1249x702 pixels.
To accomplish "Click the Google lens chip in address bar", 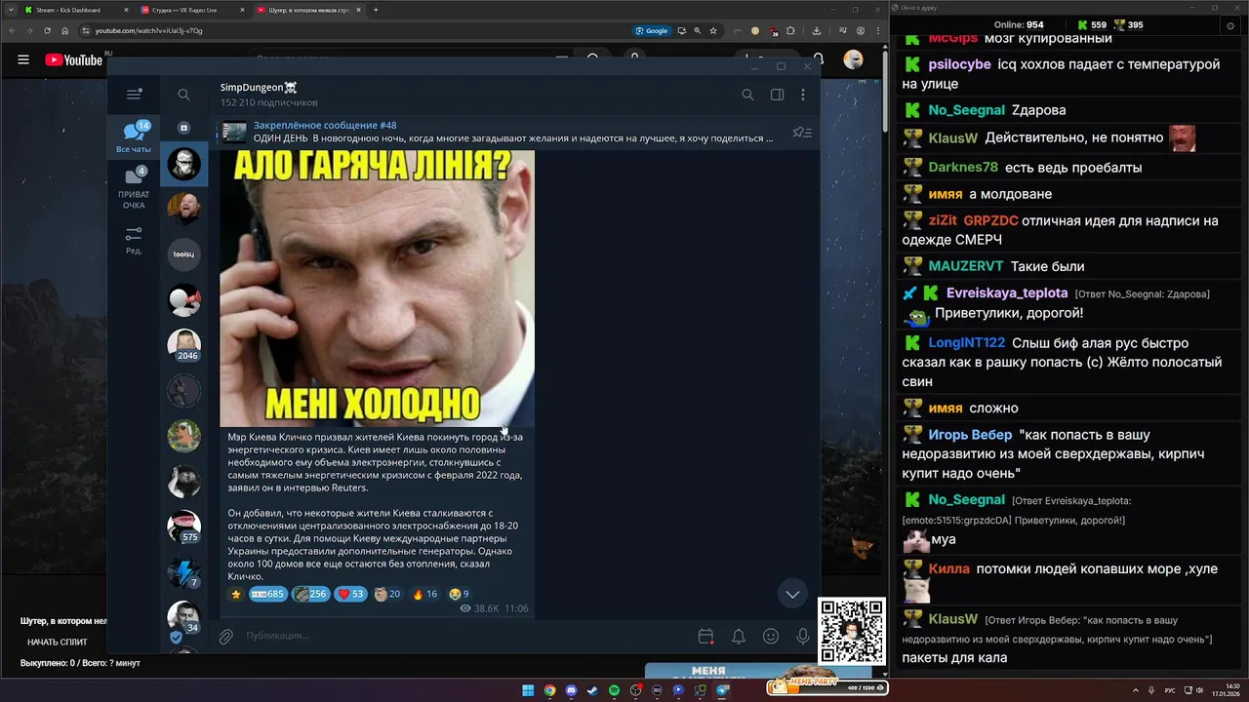I will click(x=651, y=30).
